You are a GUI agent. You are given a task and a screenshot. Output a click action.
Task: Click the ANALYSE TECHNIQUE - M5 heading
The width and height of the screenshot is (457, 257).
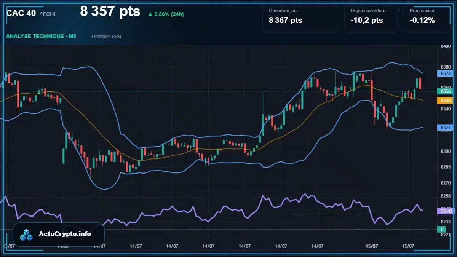tap(41, 36)
